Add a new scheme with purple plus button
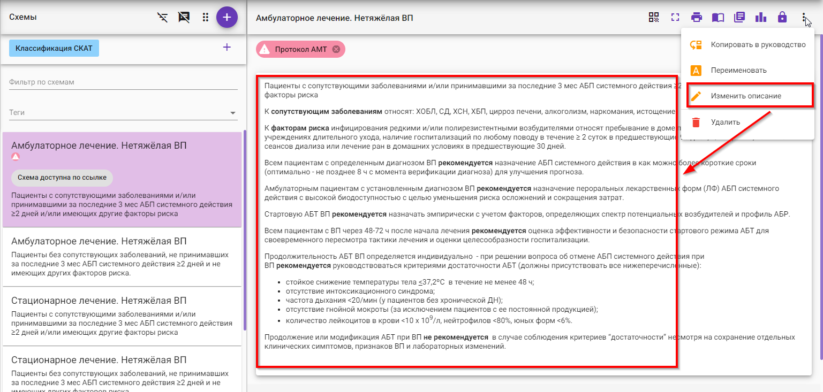This screenshot has width=823, height=392. (x=227, y=17)
